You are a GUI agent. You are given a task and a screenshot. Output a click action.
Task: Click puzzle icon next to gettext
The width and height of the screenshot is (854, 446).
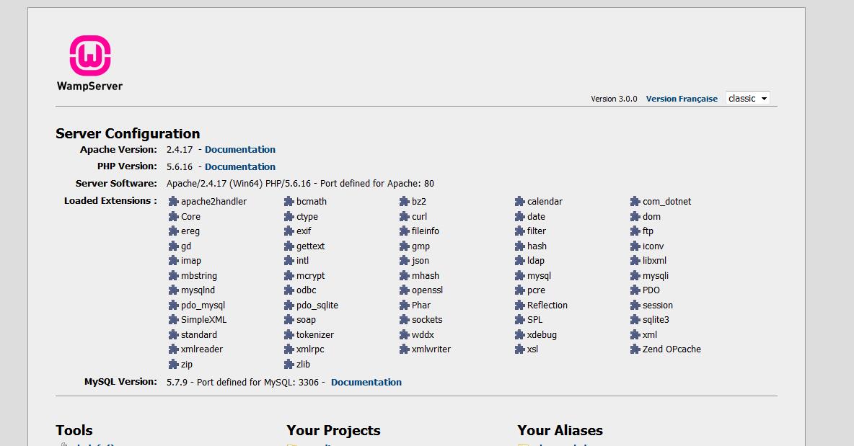point(289,246)
